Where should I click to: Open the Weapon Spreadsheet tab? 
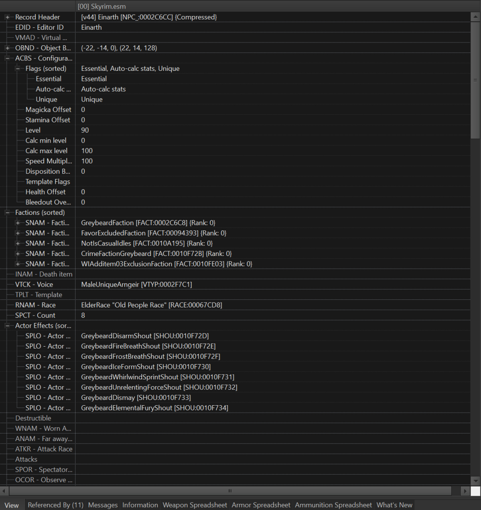(195, 505)
